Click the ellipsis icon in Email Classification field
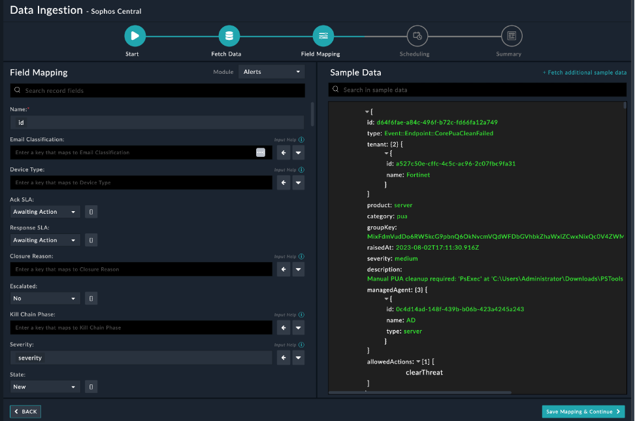Screen dimensions: 635x421 (x=261, y=152)
